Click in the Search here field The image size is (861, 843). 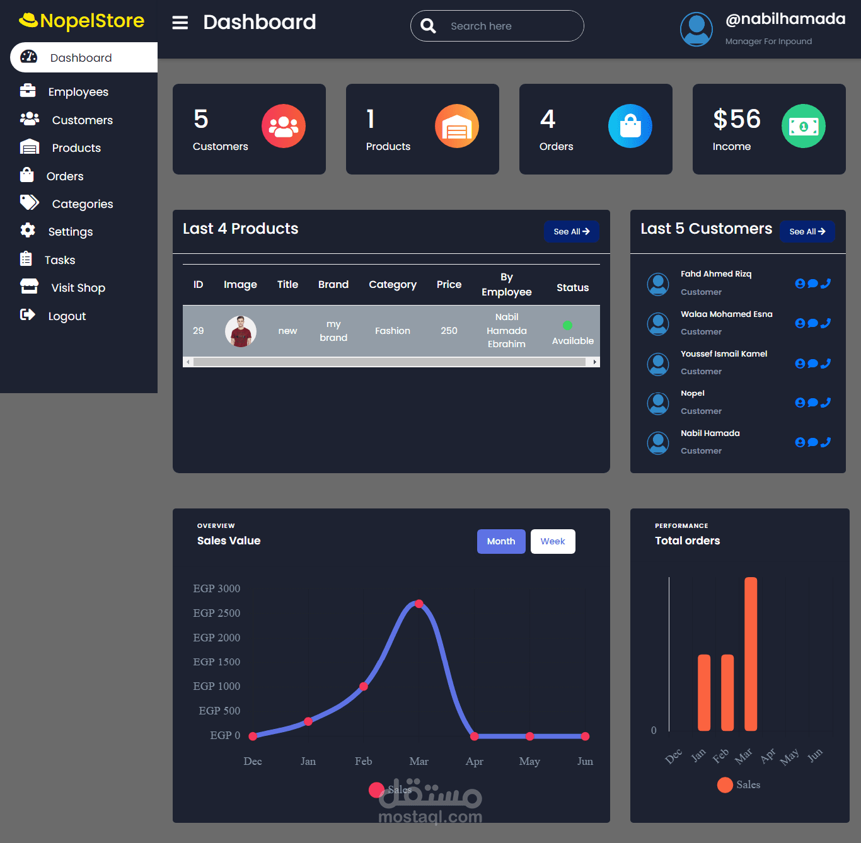[x=497, y=26]
